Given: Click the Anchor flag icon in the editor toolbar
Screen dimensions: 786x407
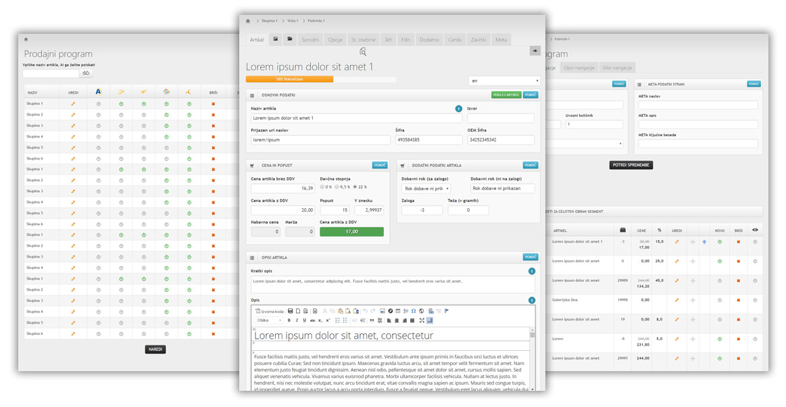Looking at the screenshot, I should click(447, 311).
